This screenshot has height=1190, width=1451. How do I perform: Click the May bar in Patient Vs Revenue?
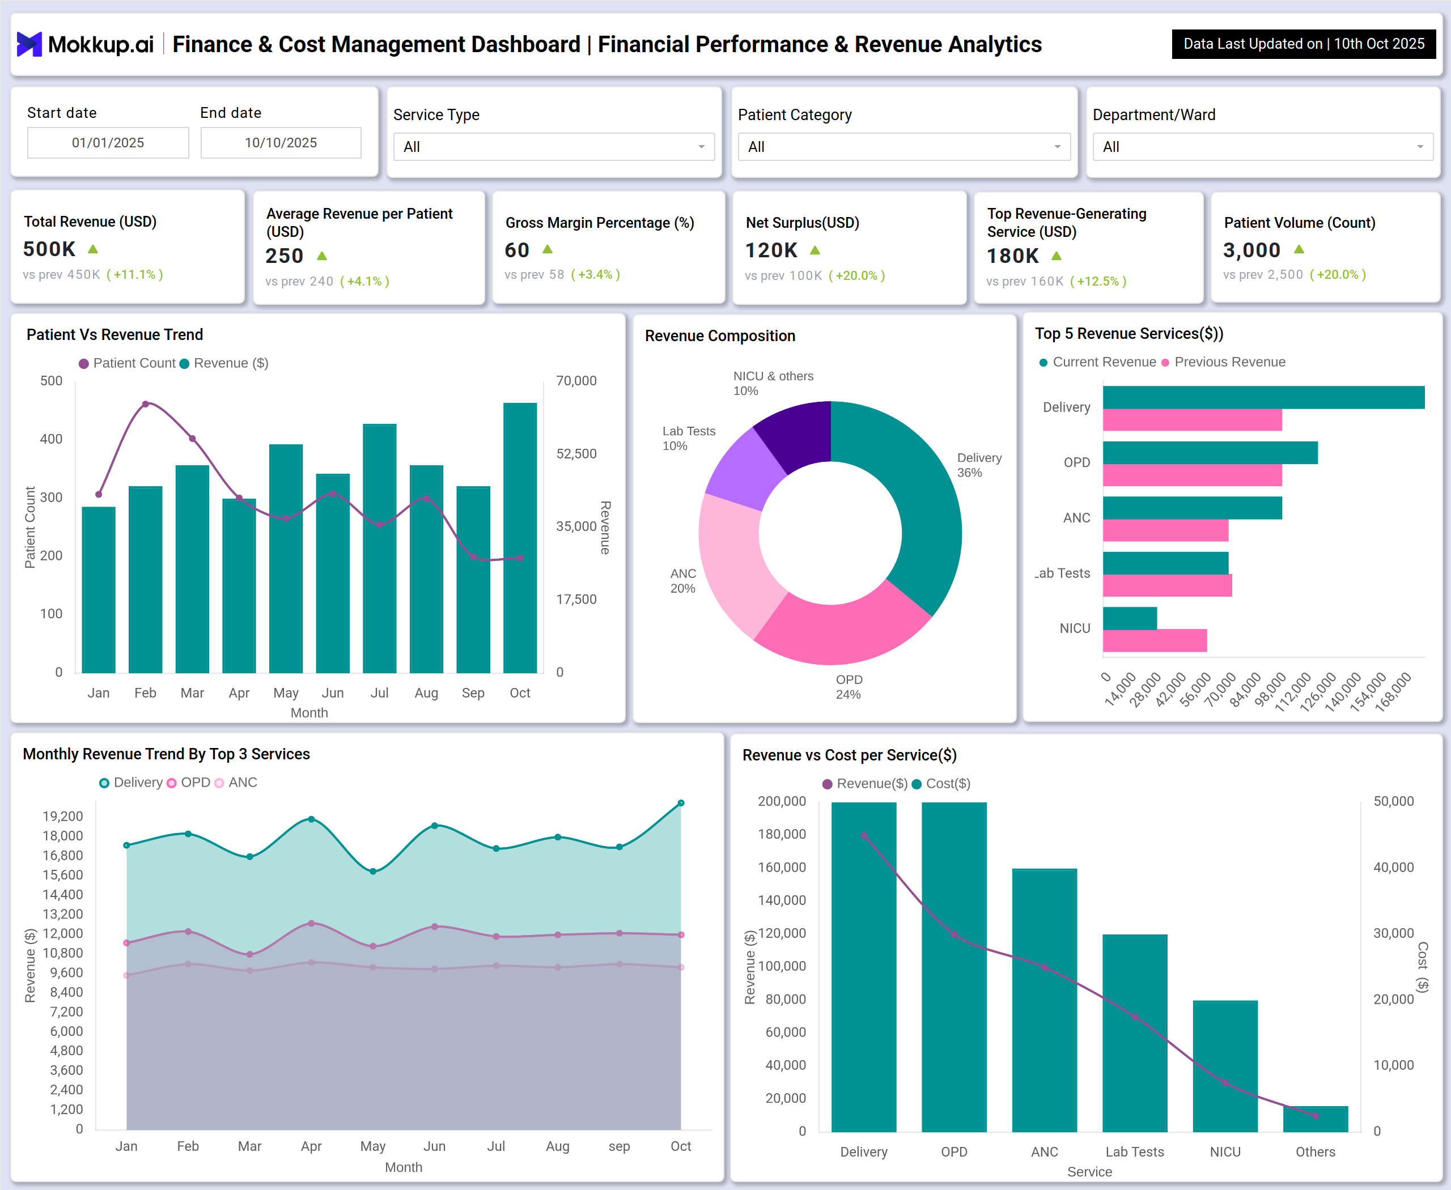coord(286,558)
